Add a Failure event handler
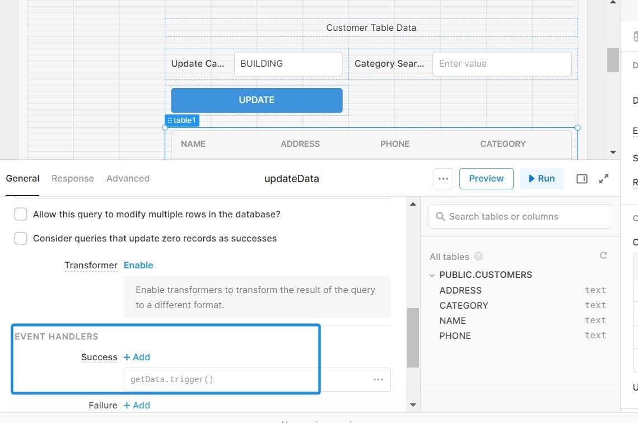 (x=137, y=405)
